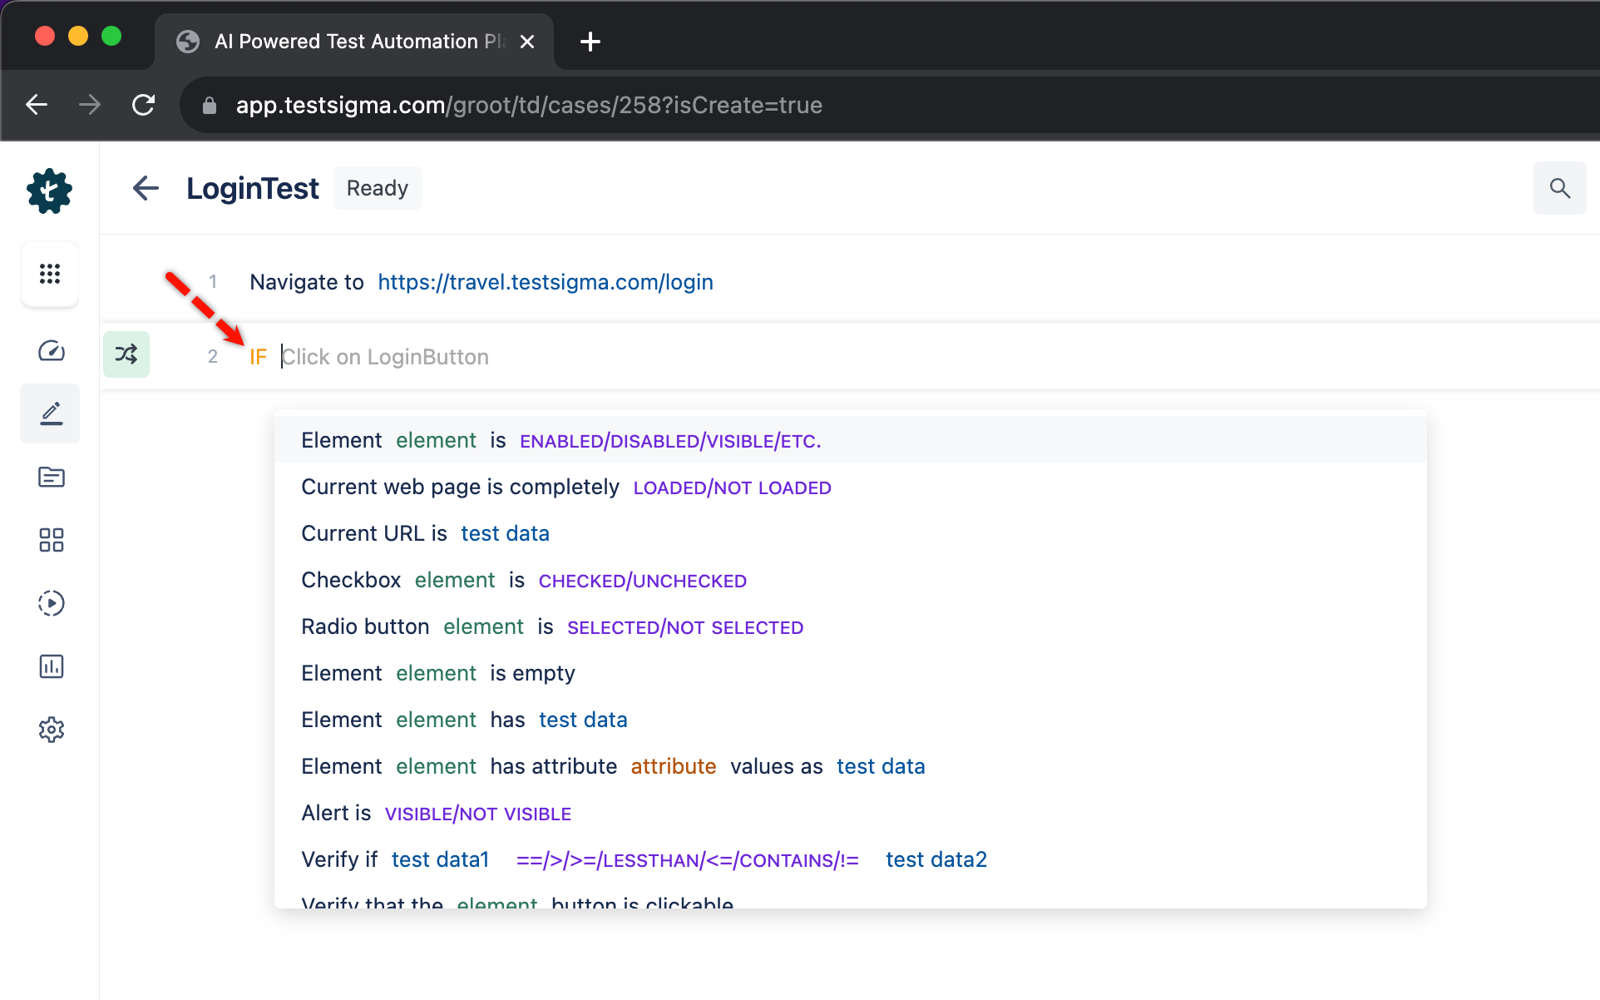Choose 'Checkbox element is CHECKED/UNCHECKED' suggestion
The width and height of the screenshot is (1600, 1000).
(x=850, y=580)
